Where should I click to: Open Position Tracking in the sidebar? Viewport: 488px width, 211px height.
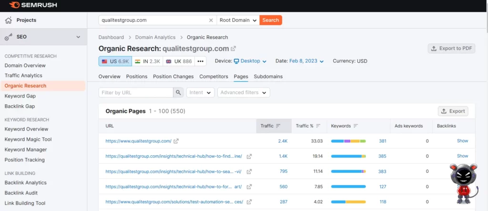(x=25, y=160)
